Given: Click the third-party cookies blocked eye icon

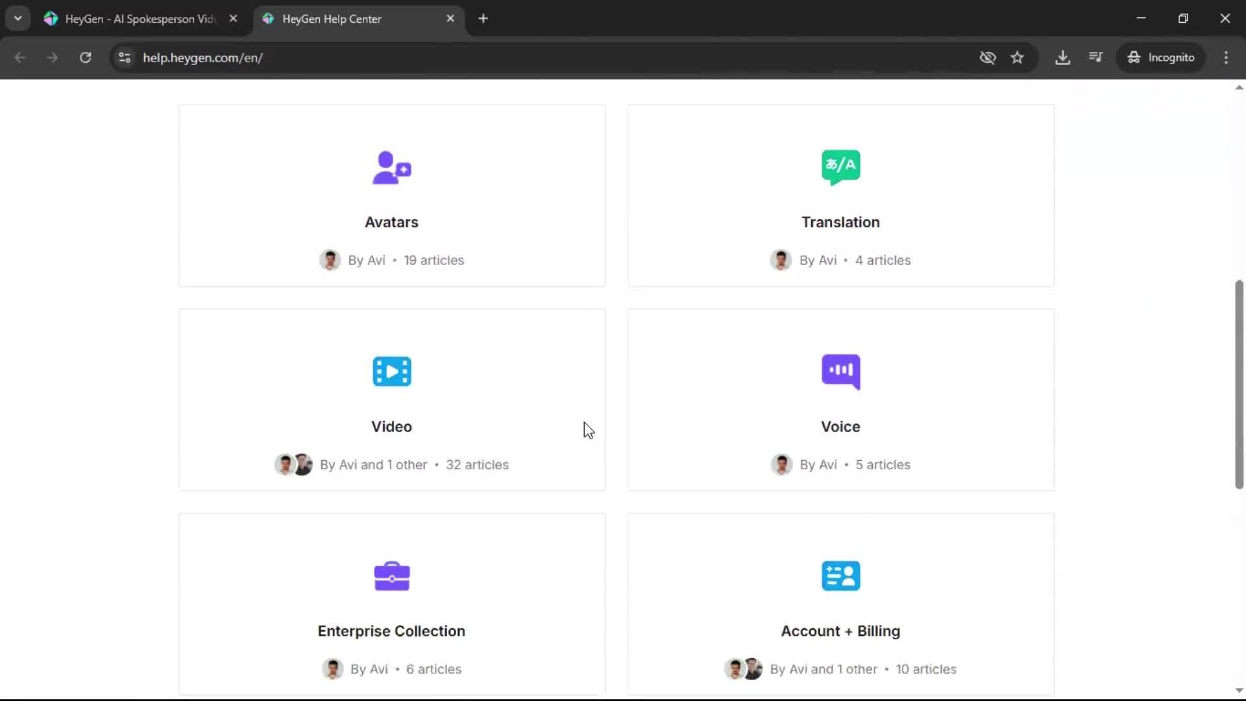Looking at the screenshot, I should [x=987, y=58].
